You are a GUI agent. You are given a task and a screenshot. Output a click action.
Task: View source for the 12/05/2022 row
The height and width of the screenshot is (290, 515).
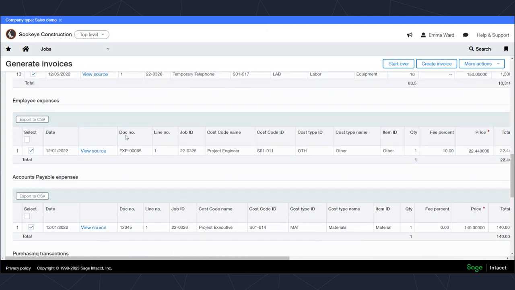coord(95,74)
